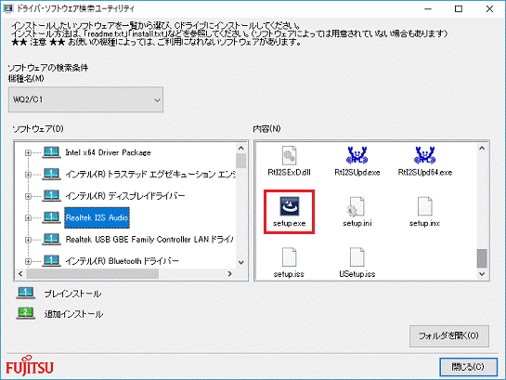The width and height of the screenshot is (506, 380).
Task: Open the 機種名 WQ2/C1 dropdown
Action: pos(85,99)
